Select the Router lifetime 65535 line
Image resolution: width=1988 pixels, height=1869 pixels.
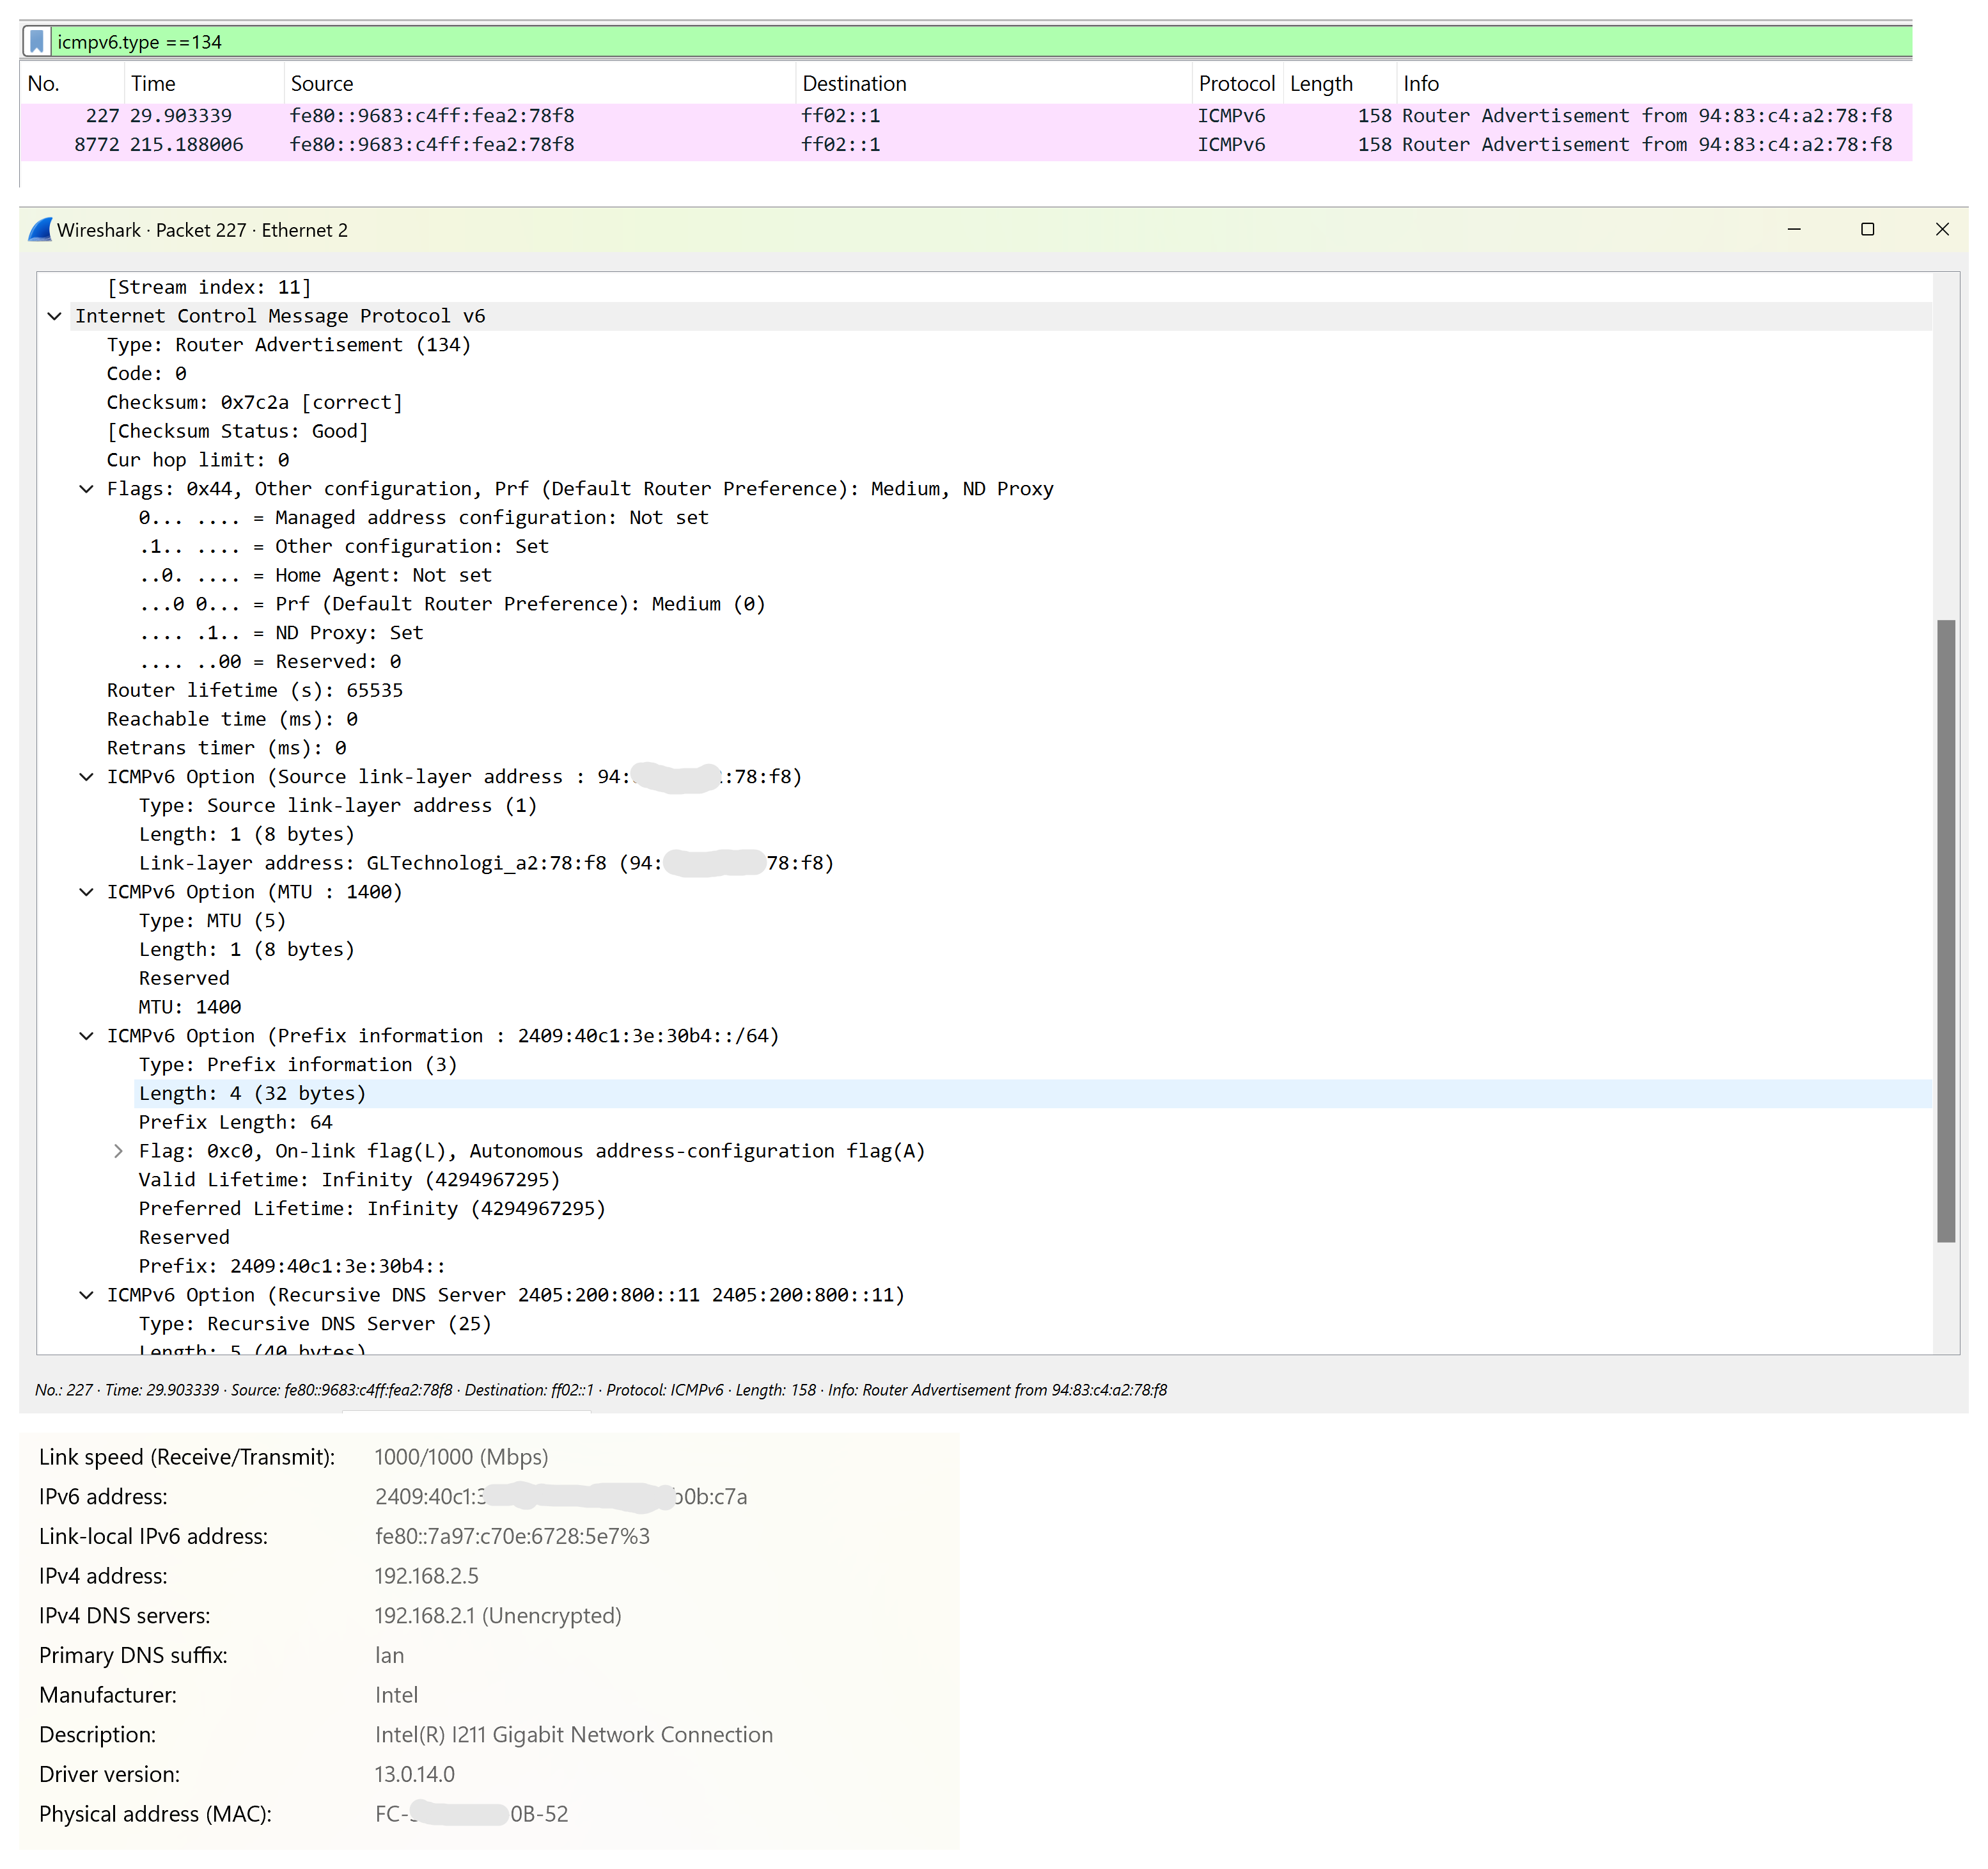click(x=255, y=690)
